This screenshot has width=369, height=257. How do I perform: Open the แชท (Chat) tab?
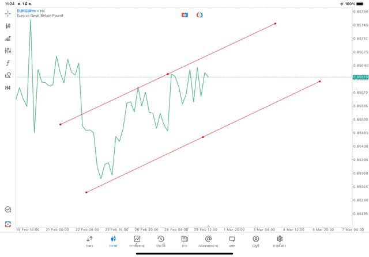(232, 241)
